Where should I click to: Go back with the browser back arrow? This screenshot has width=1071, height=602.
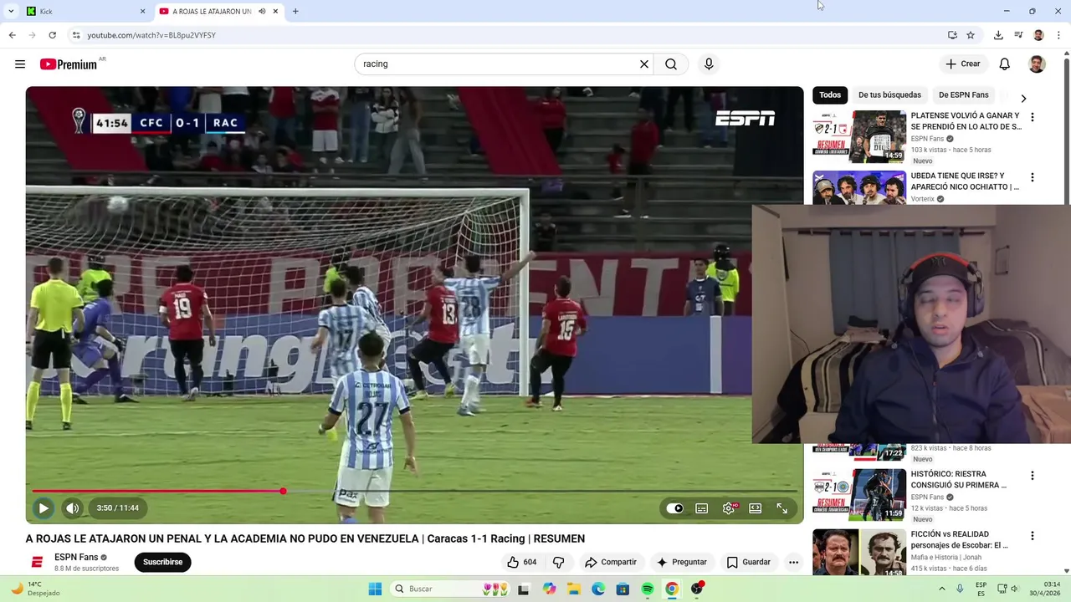(x=12, y=35)
